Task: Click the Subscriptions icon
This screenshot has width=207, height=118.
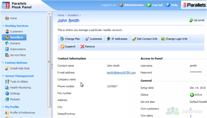Action: coord(7,49)
